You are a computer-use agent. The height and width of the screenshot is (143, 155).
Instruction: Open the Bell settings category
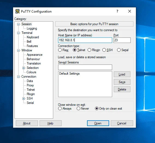coord(29,42)
